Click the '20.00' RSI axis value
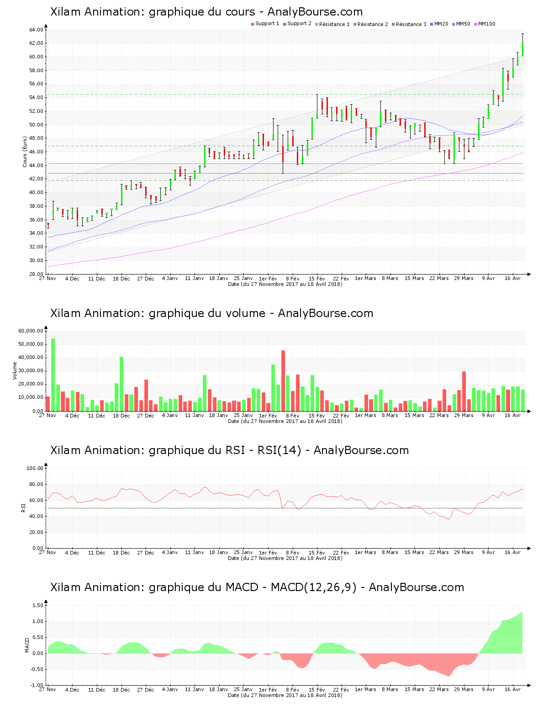This screenshot has height=708, width=548. click(x=36, y=532)
